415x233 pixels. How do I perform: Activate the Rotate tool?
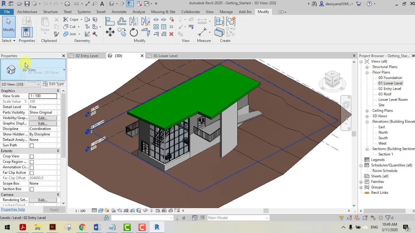click(x=134, y=32)
